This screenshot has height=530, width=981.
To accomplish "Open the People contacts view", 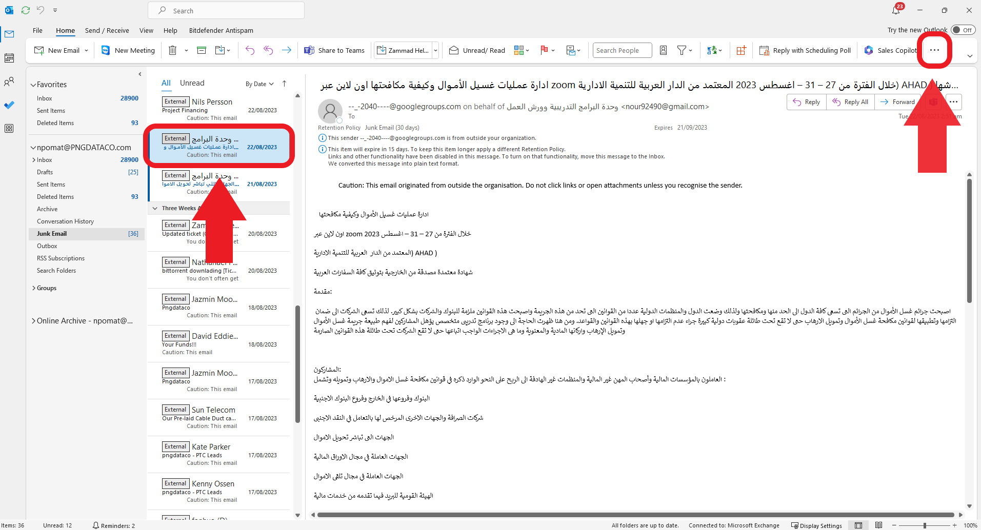I will tap(9, 81).
